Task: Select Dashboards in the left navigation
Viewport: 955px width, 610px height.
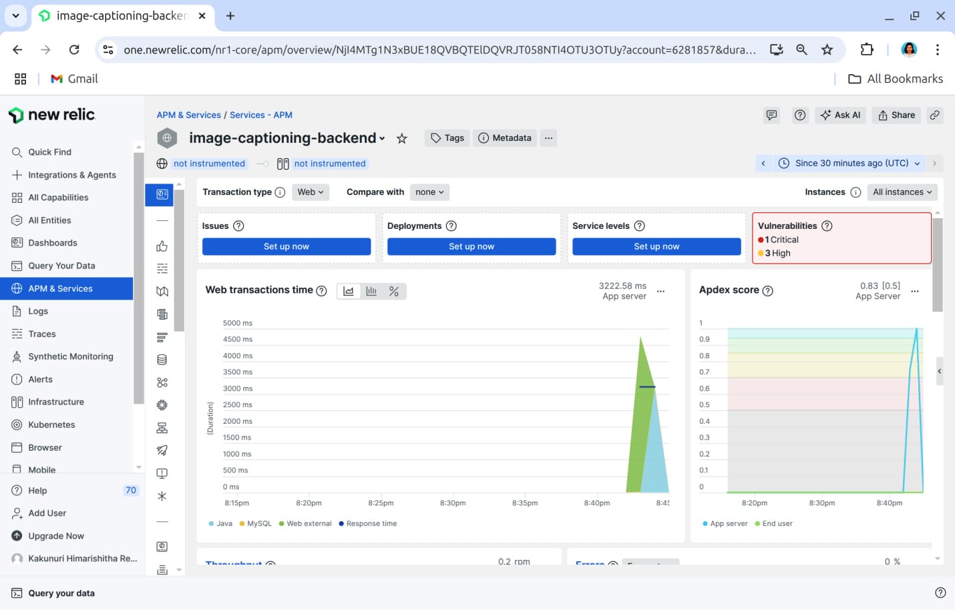Action: 53,243
